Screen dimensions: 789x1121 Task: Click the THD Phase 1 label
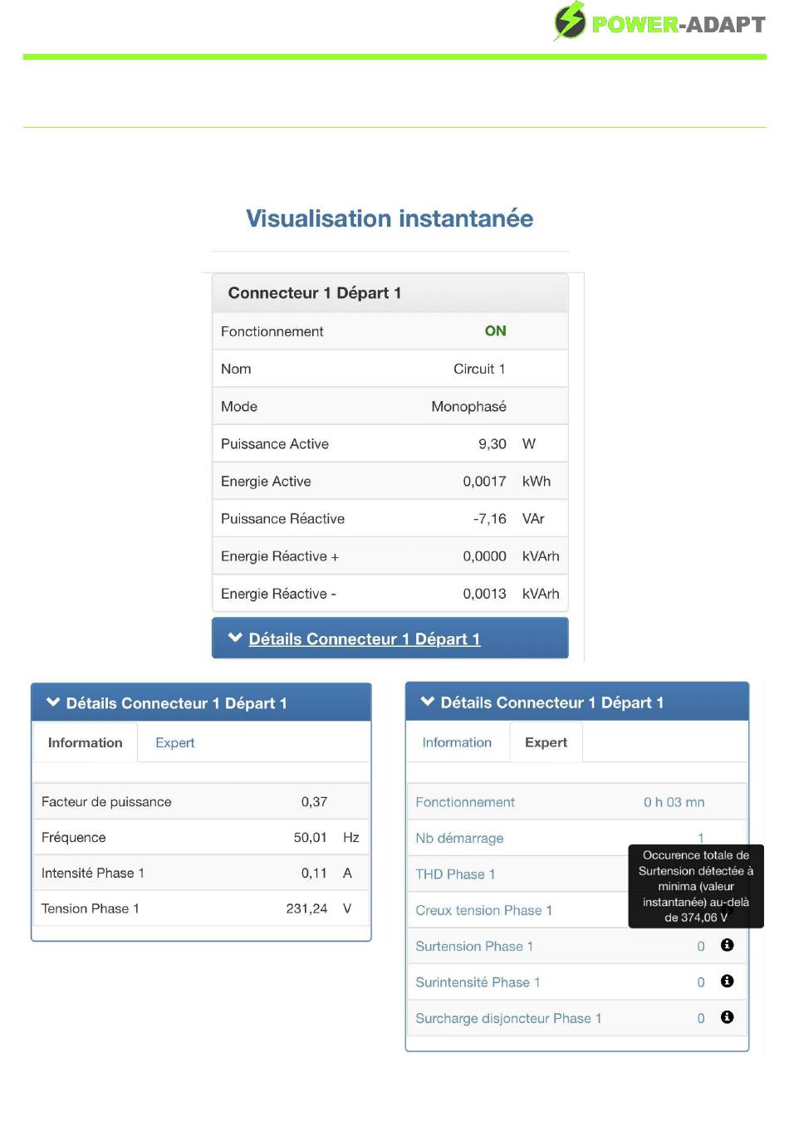click(455, 874)
